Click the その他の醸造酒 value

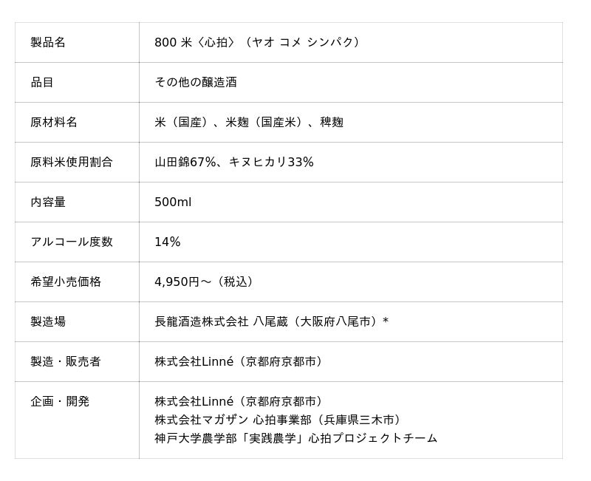tap(196, 82)
